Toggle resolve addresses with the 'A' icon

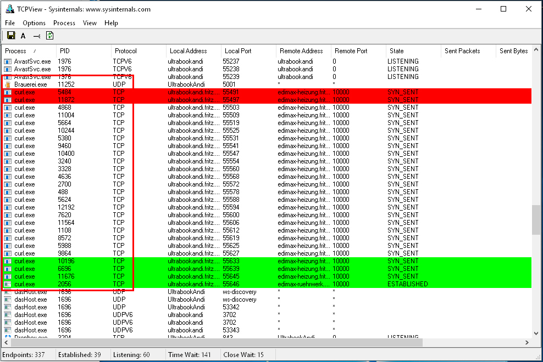(23, 36)
